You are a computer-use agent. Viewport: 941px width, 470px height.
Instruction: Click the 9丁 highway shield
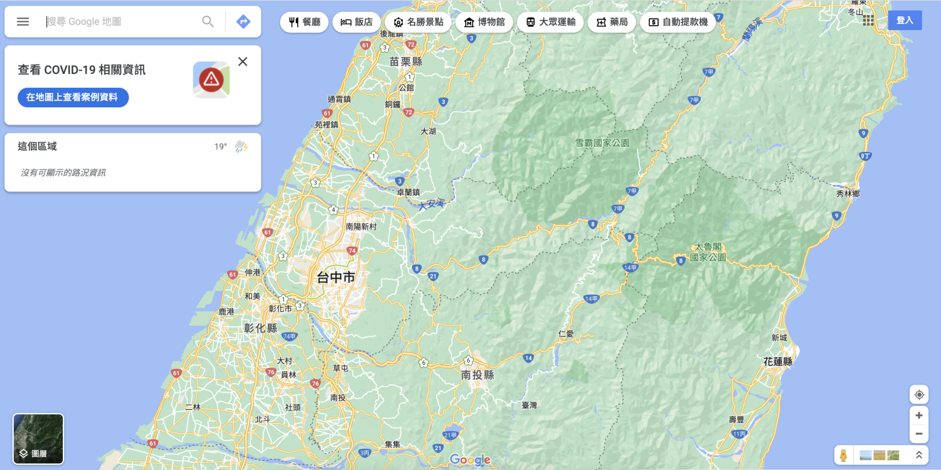(865, 156)
